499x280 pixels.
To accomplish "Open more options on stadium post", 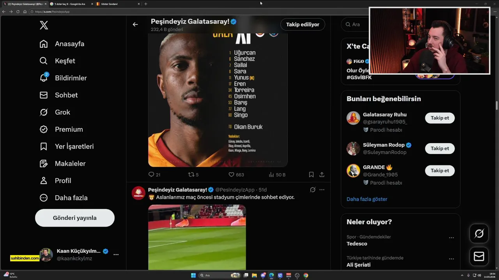I will pos(322,190).
